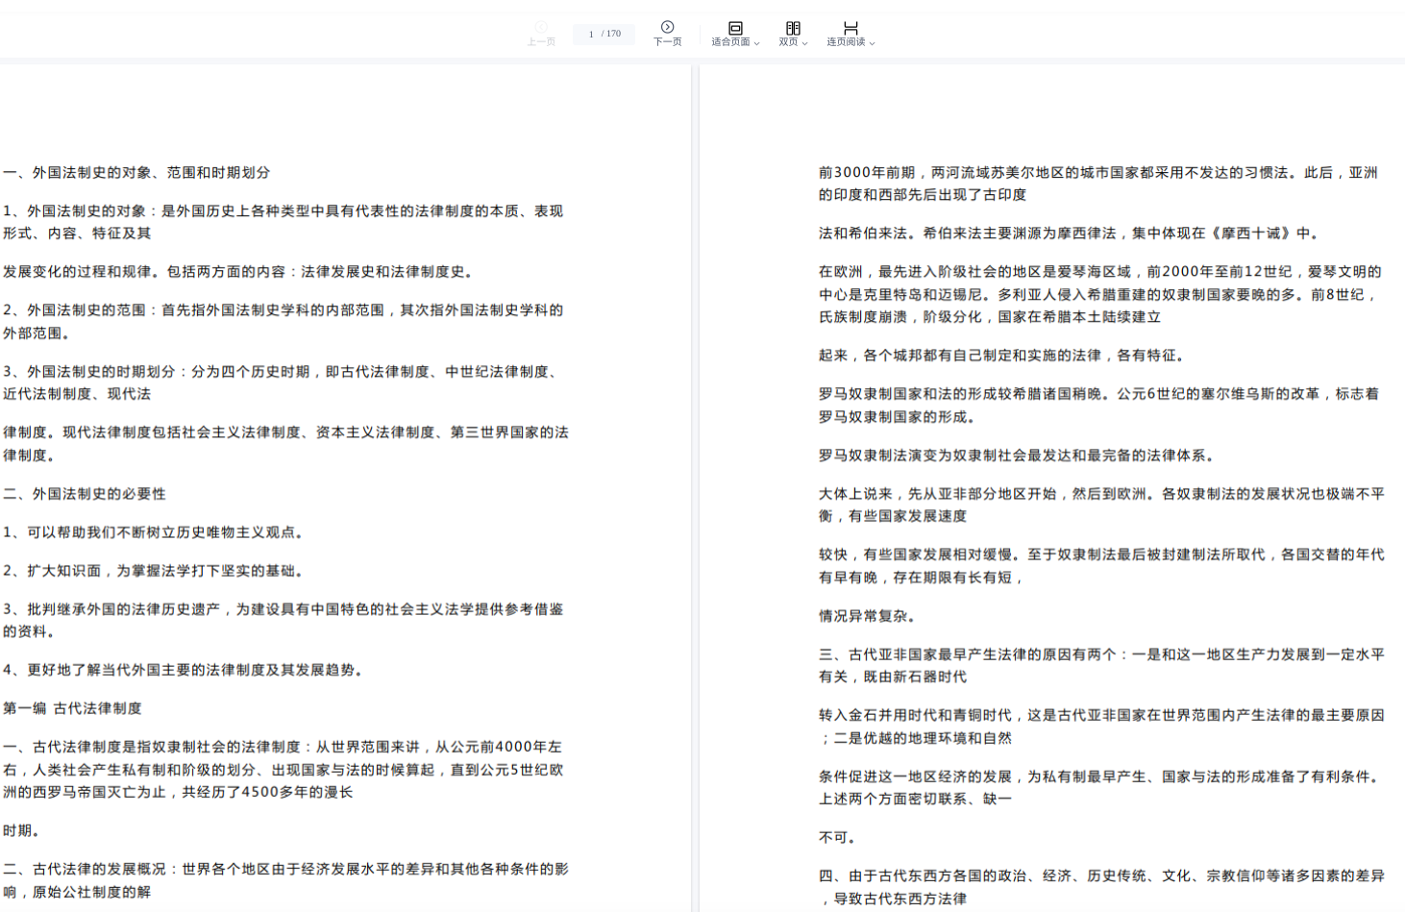This screenshot has height=912, width=1405.
Task: Click the heading "第一编 古代法律制度" on left page
Action: tap(72, 708)
